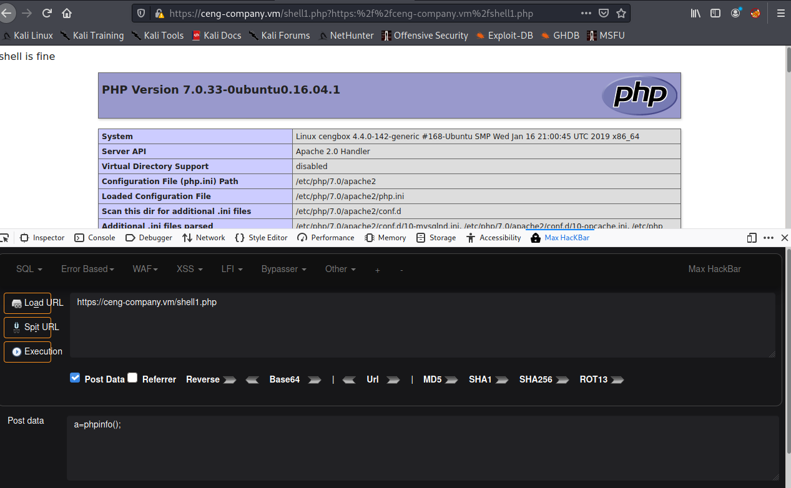Image resolution: width=791 pixels, height=488 pixels.
Task: Click the minus button in HackBar menu
Action: 401,270
